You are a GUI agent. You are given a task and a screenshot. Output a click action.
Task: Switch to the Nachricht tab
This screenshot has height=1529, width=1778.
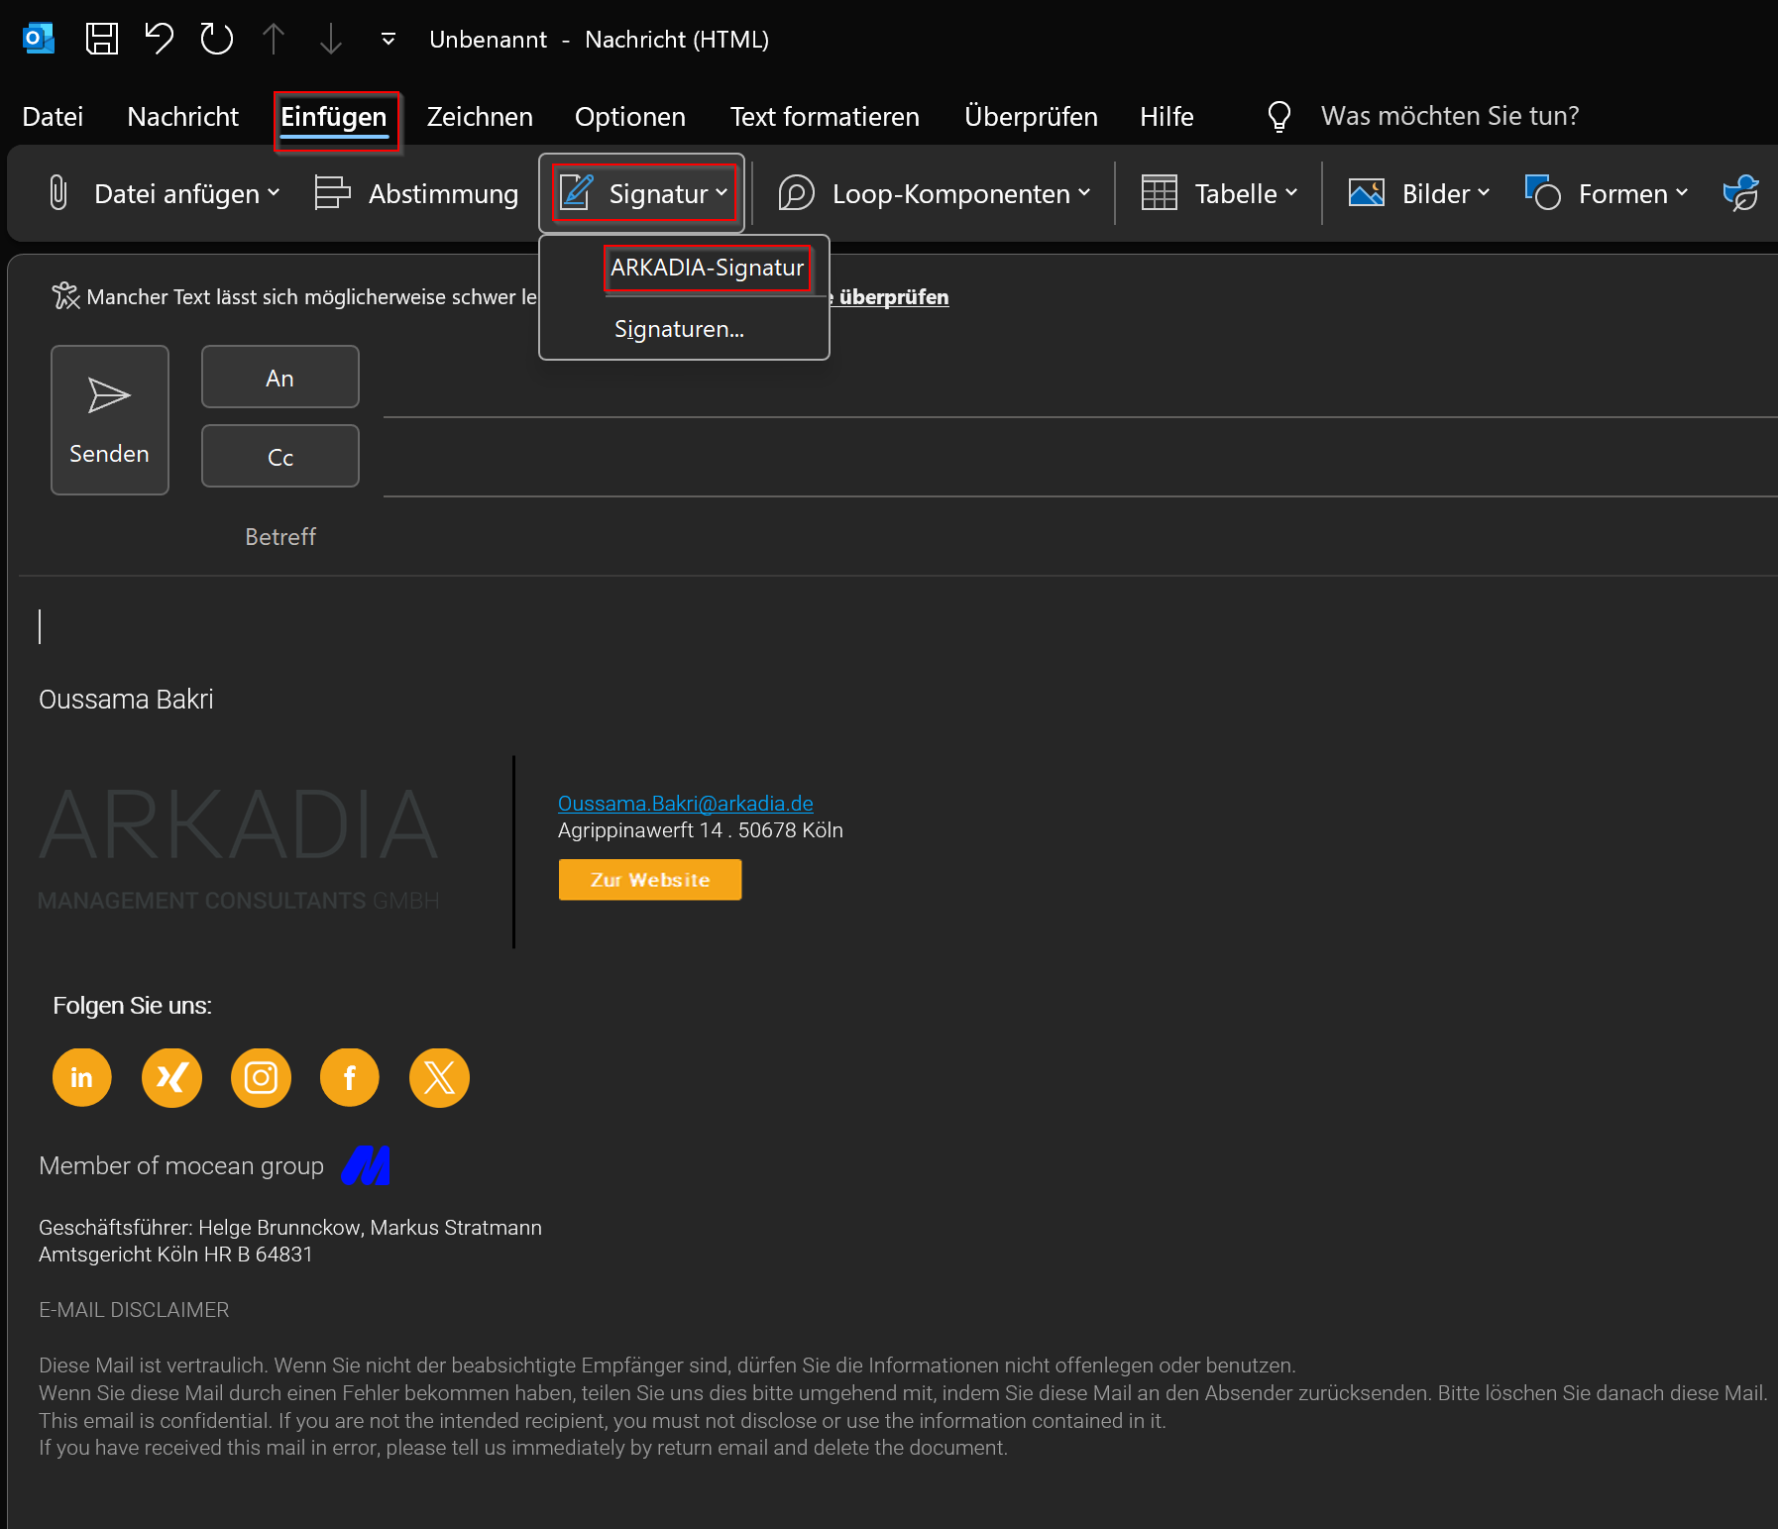point(183,117)
